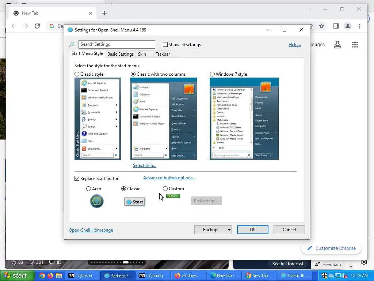Click the Backup button
The height and width of the screenshot is (281, 374).
click(210, 230)
